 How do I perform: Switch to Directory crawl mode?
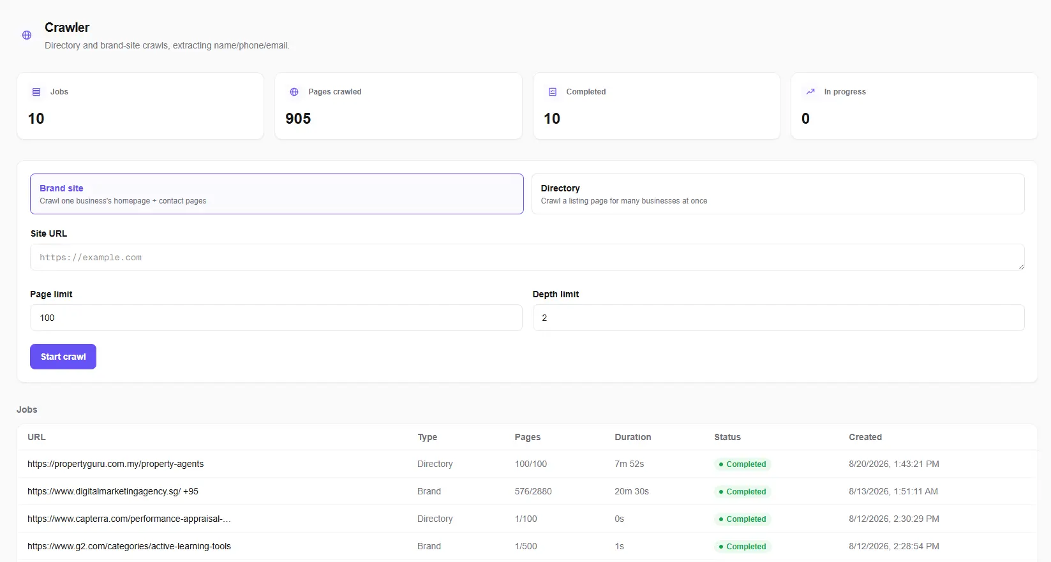[x=778, y=194]
